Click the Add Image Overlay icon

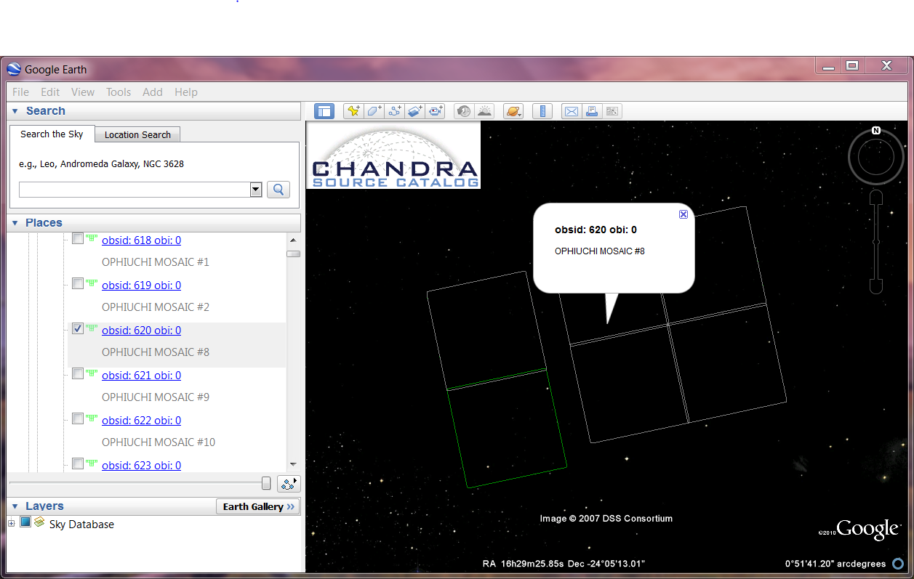[415, 111]
